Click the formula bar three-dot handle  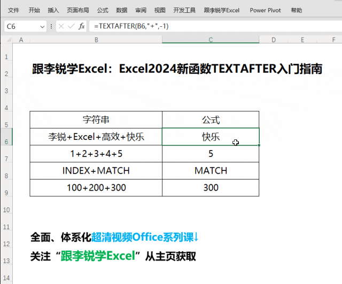click(x=51, y=26)
